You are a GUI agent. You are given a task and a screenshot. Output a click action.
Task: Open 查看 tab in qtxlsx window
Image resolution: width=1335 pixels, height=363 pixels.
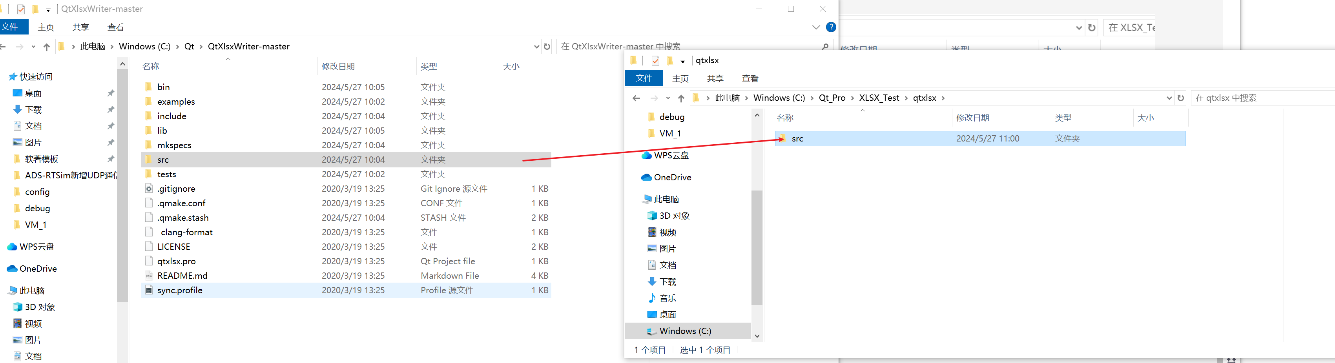[750, 79]
